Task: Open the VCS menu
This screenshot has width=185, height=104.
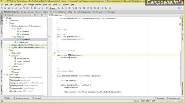Action: pyautogui.click(x=60, y=5)
